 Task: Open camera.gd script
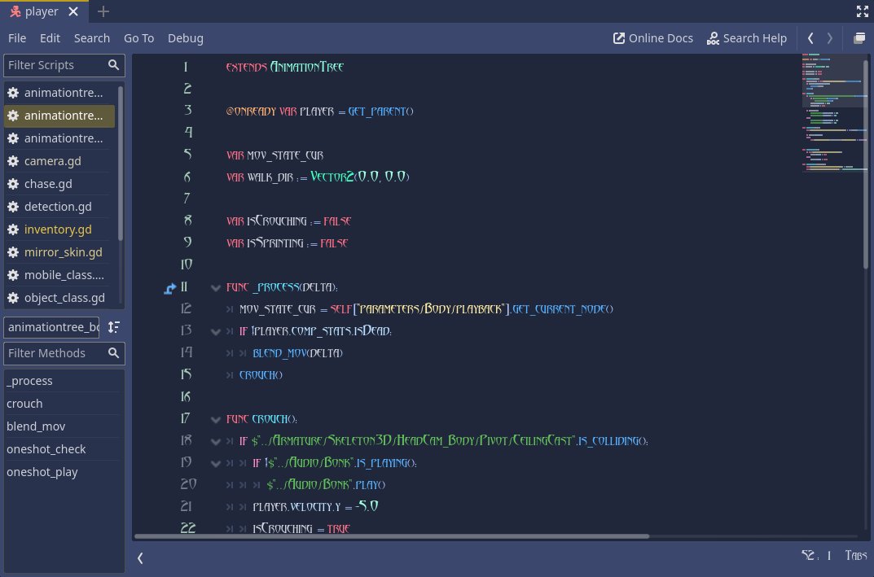[59, 161]
